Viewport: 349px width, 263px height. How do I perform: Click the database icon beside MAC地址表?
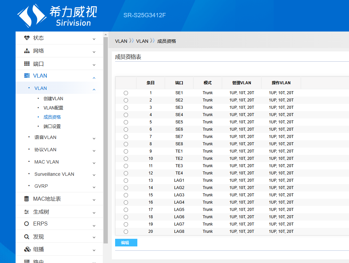click(x=27, y=199)
